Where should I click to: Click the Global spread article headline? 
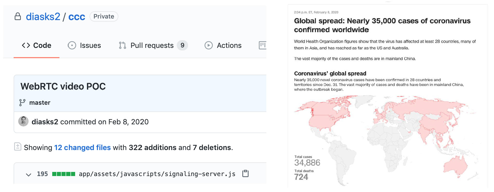pos(382,25)
